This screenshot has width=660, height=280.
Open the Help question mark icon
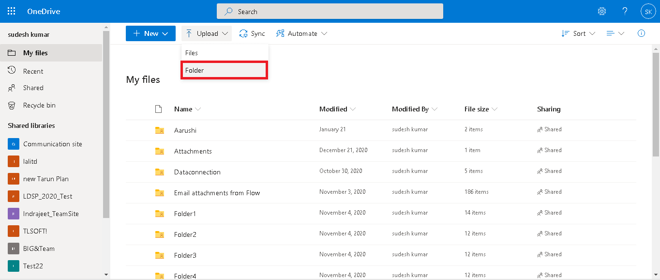(x=625, y=11)
